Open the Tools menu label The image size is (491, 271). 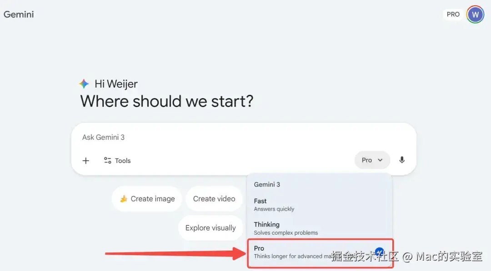(x=123, y=161)
